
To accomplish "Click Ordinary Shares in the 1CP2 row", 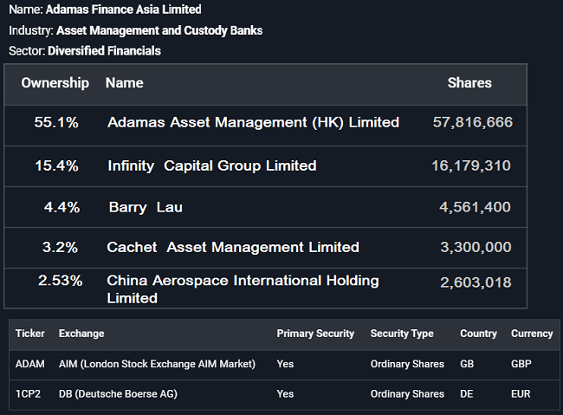I will 407,394.
